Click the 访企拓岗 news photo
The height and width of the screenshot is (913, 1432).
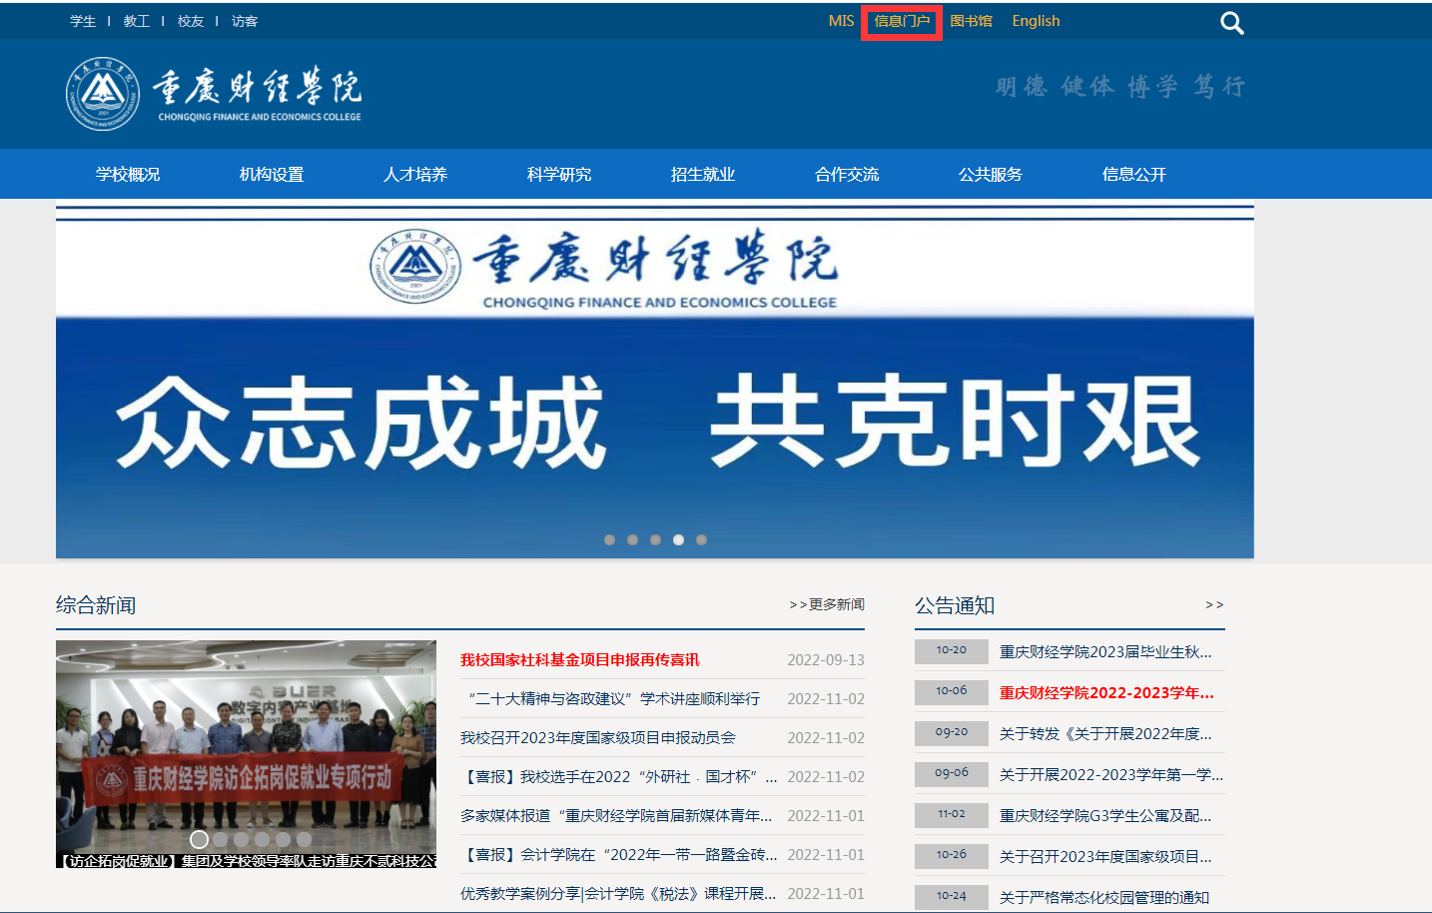click(246, 753)
